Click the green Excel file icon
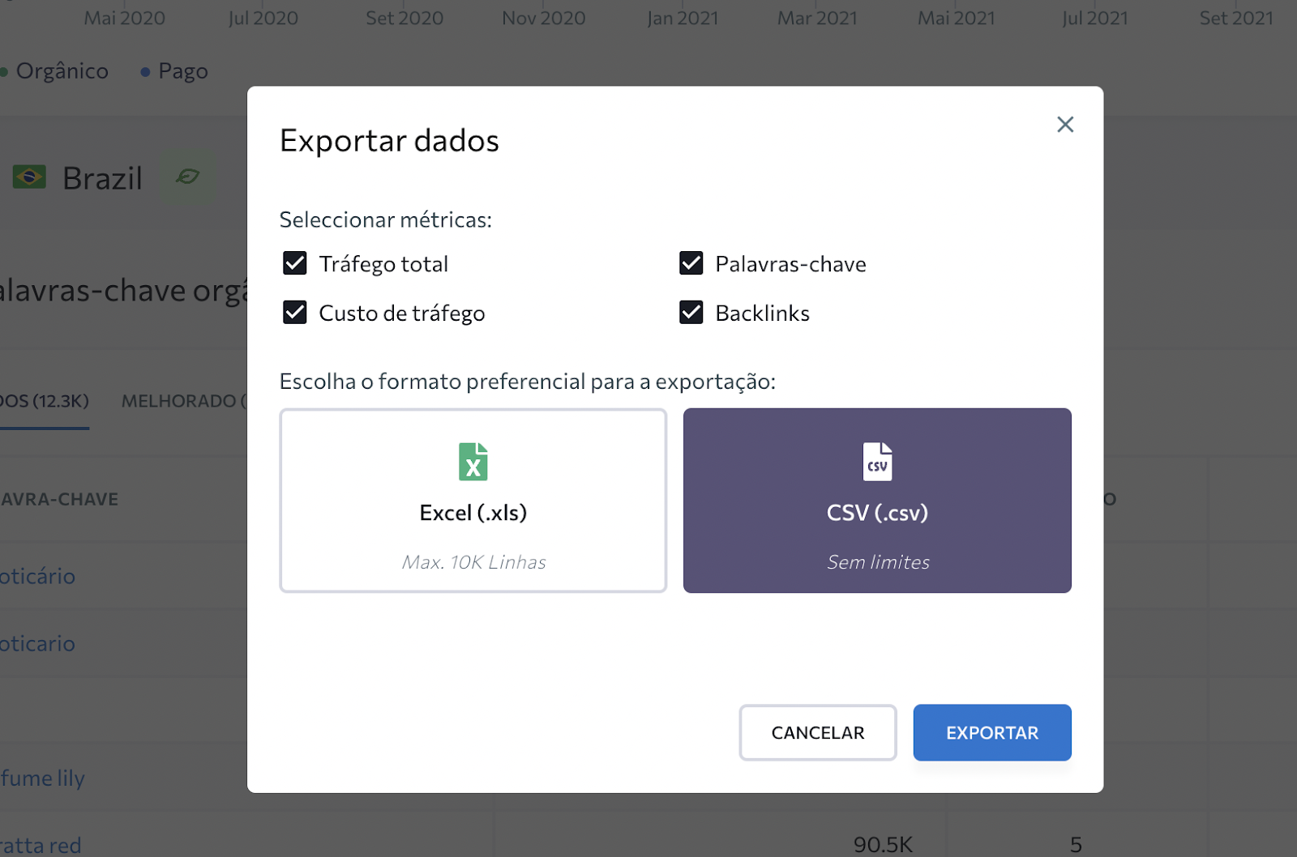Image resolution: width=1297 pixels, height=857 pixels. [x=473, y=462]
